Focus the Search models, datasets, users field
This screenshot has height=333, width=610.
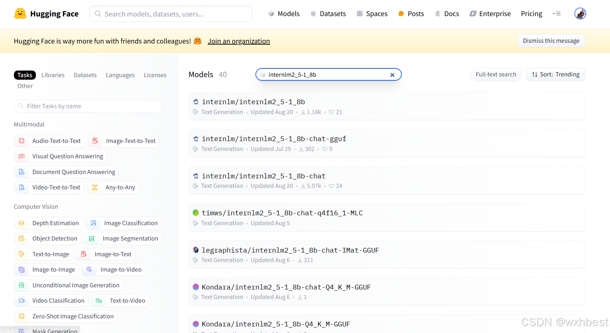pyautogui.click(x=171, y=14)
